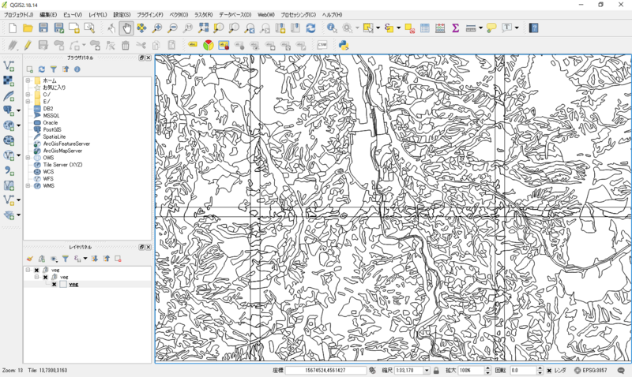The image size is (632, 377).
Task: Open the プロジェクト(J) menu
Action: click(18, 14)
